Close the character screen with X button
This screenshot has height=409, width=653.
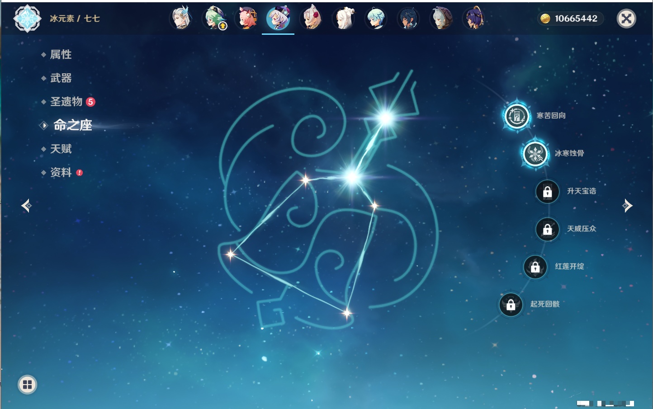pos(626,19)
